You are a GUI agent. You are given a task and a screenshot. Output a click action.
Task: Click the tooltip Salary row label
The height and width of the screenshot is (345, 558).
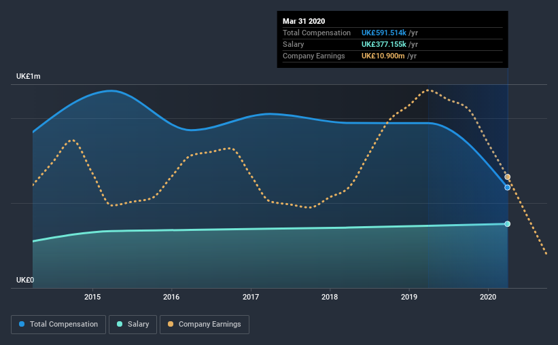(293, 44)
